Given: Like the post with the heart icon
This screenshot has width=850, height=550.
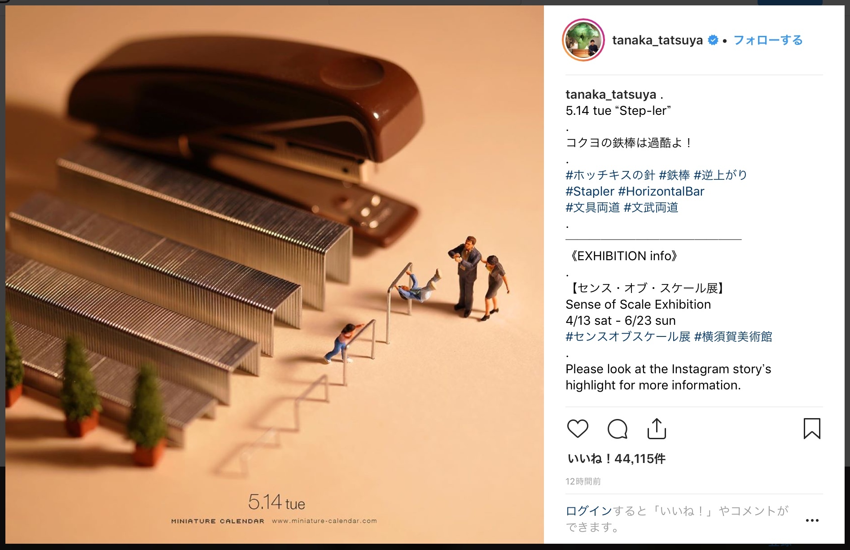Looking at the screenshot, I should [578, 428].
